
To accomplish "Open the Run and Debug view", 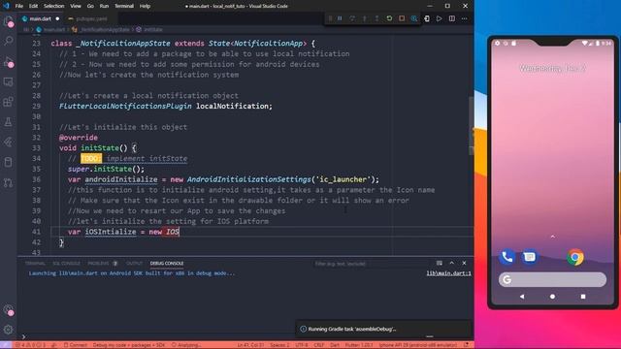I will [x=9, y=62].
